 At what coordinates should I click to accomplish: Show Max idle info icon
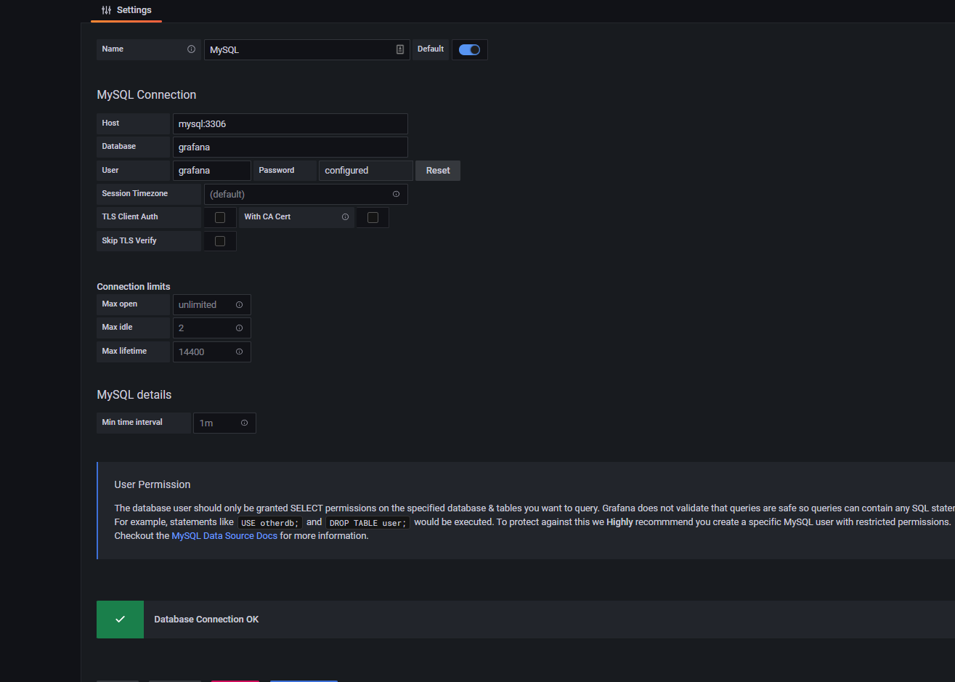coord(239,328)
